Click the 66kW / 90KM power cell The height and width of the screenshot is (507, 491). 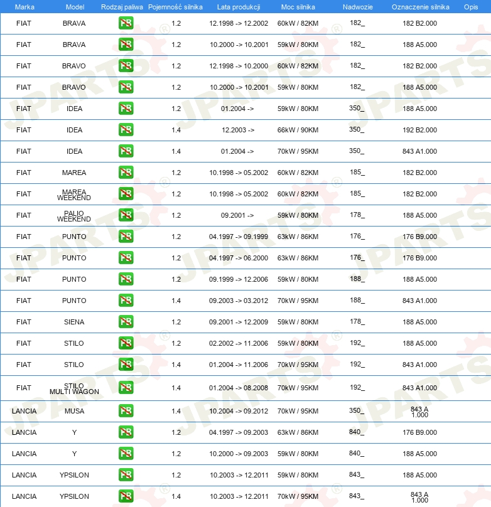coord(298,130)
